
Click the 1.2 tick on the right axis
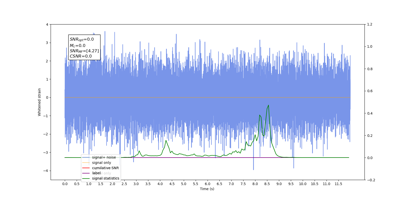tap(370, 24)
